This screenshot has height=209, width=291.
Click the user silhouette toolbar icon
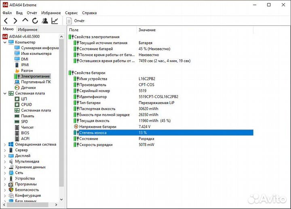click(45, 21)
